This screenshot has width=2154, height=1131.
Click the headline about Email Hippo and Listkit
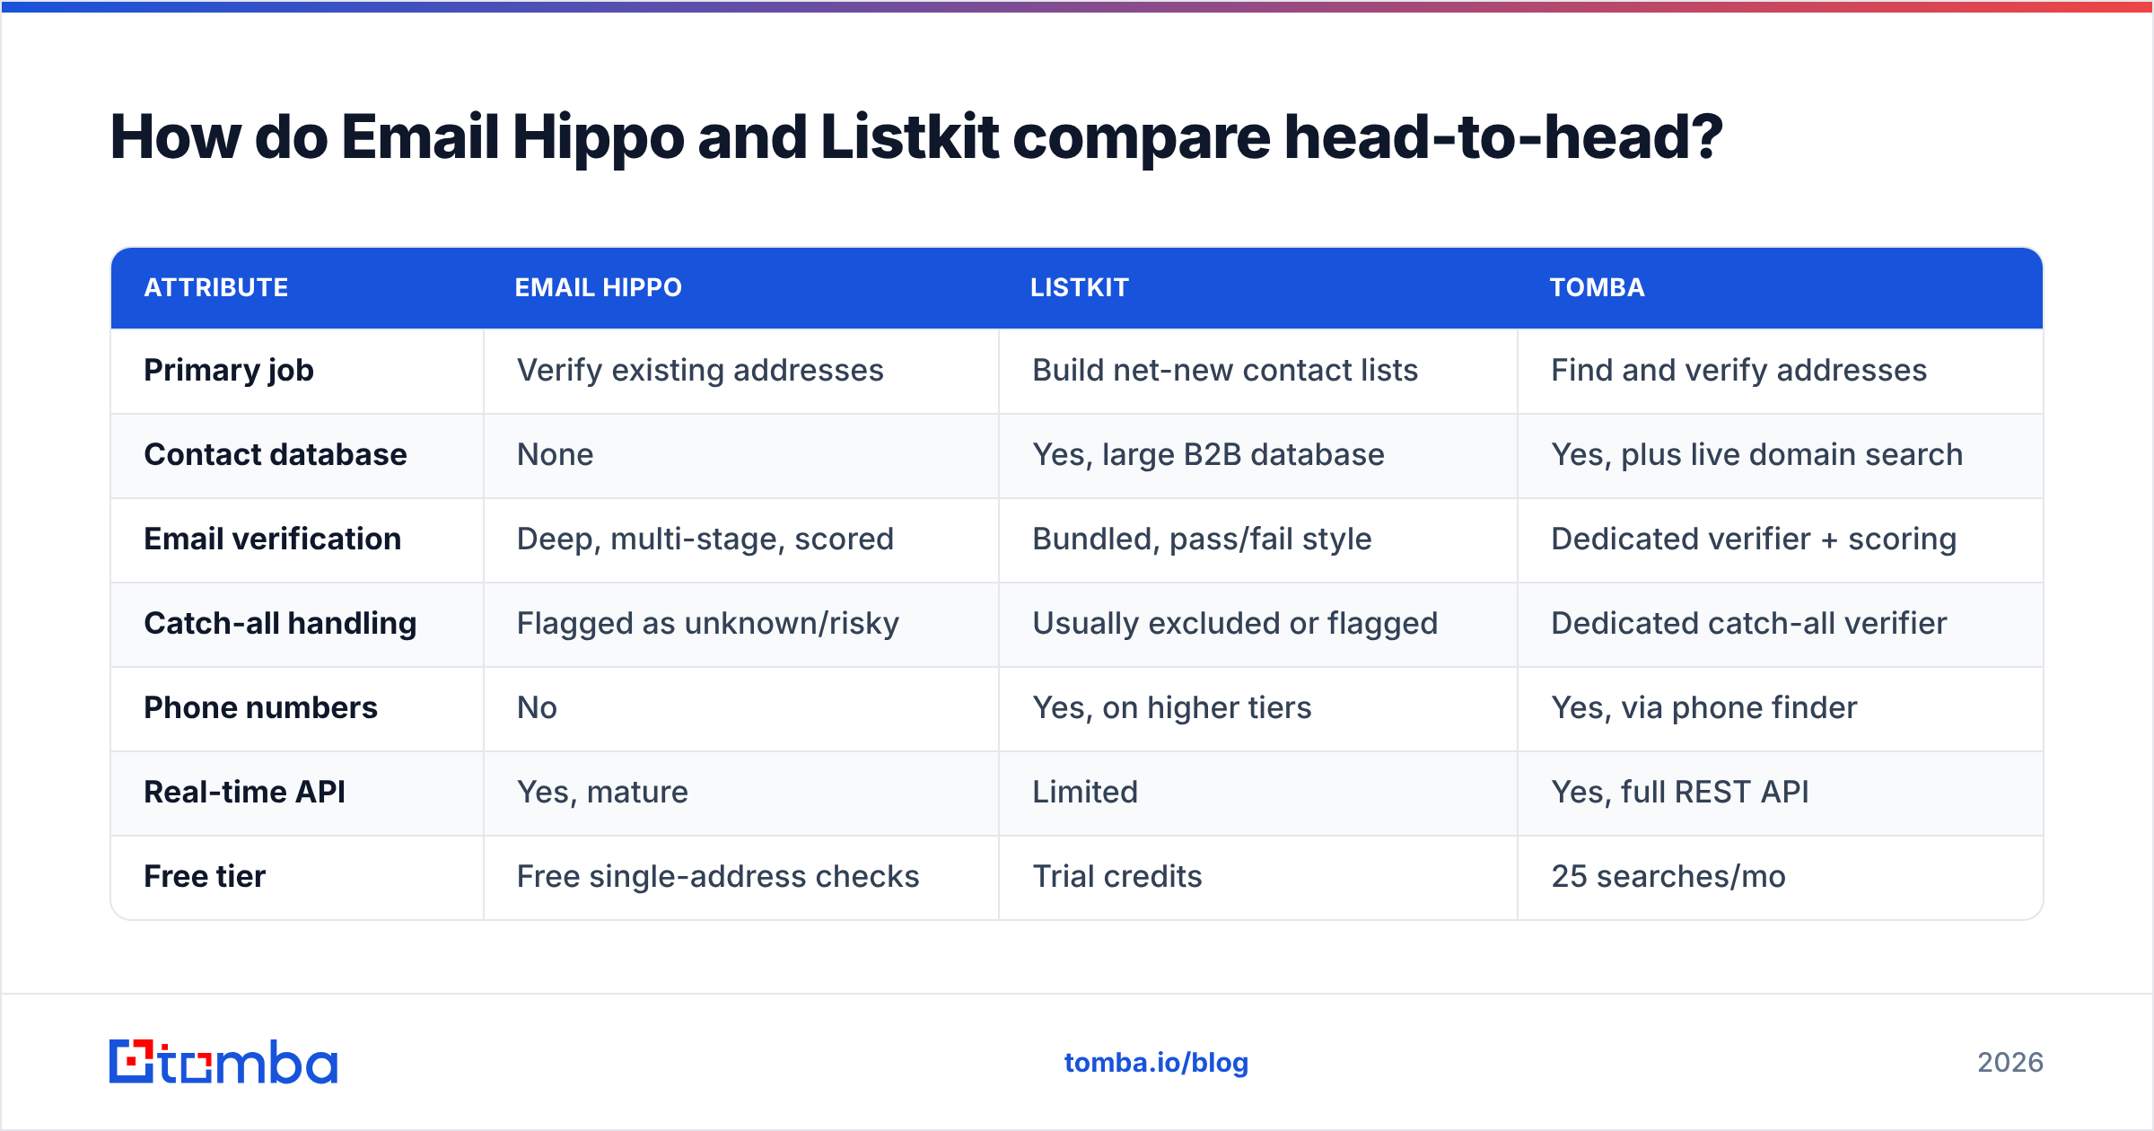[x=916, y=137]
